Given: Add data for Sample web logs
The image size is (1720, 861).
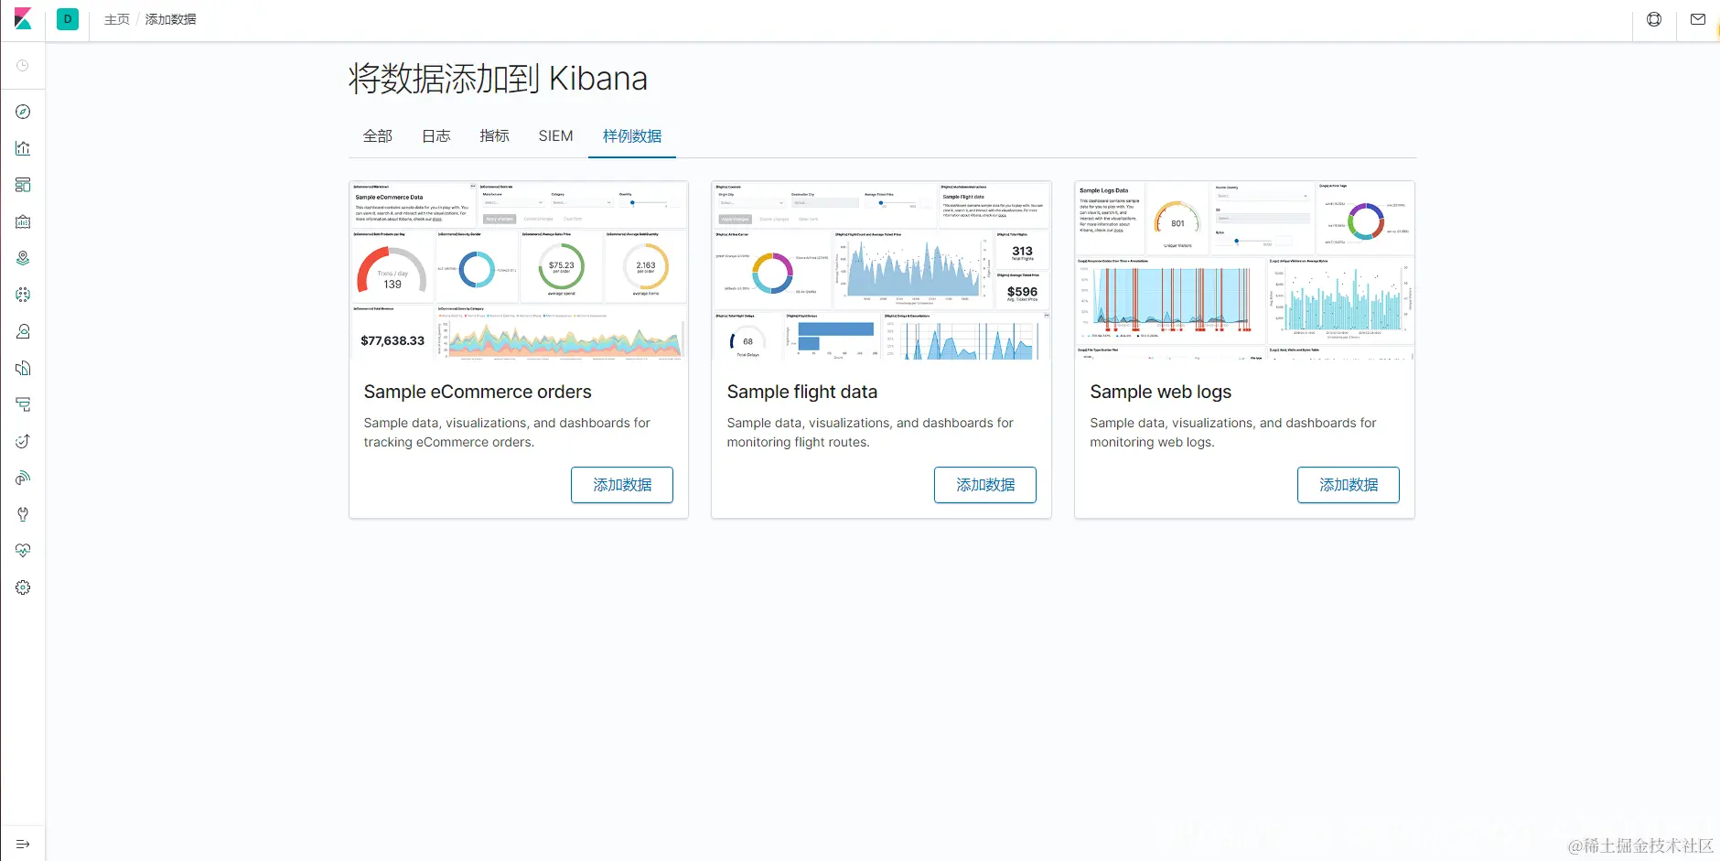Looking at the screenshot, I should (1349, 485).
